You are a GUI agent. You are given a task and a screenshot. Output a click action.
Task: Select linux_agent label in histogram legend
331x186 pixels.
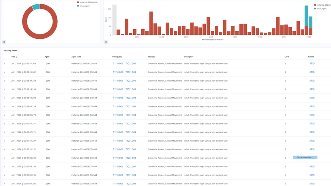(x=321, y=9)
